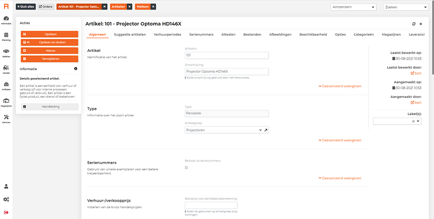Expand Geavanceerd weergeven under Artikel section

click(340, 86)
